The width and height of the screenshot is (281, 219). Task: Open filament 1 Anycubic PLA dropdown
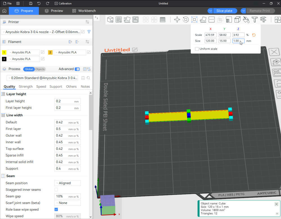coord(24,52)
